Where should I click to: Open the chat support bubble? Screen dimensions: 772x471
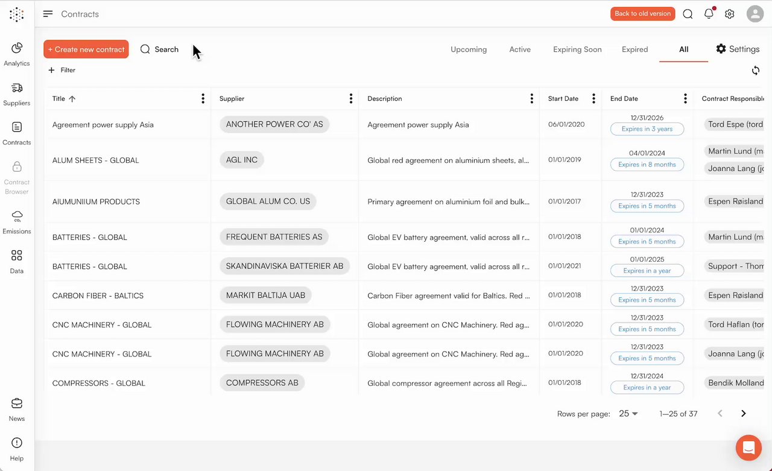[x=748, y=447]
